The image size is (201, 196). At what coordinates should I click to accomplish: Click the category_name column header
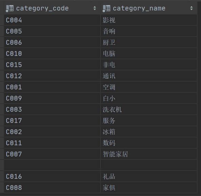pyautogui.click(x=149, y=8)
